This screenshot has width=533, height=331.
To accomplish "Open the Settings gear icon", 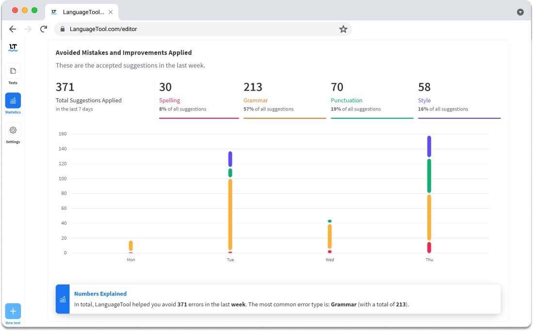I will [13, 130].
